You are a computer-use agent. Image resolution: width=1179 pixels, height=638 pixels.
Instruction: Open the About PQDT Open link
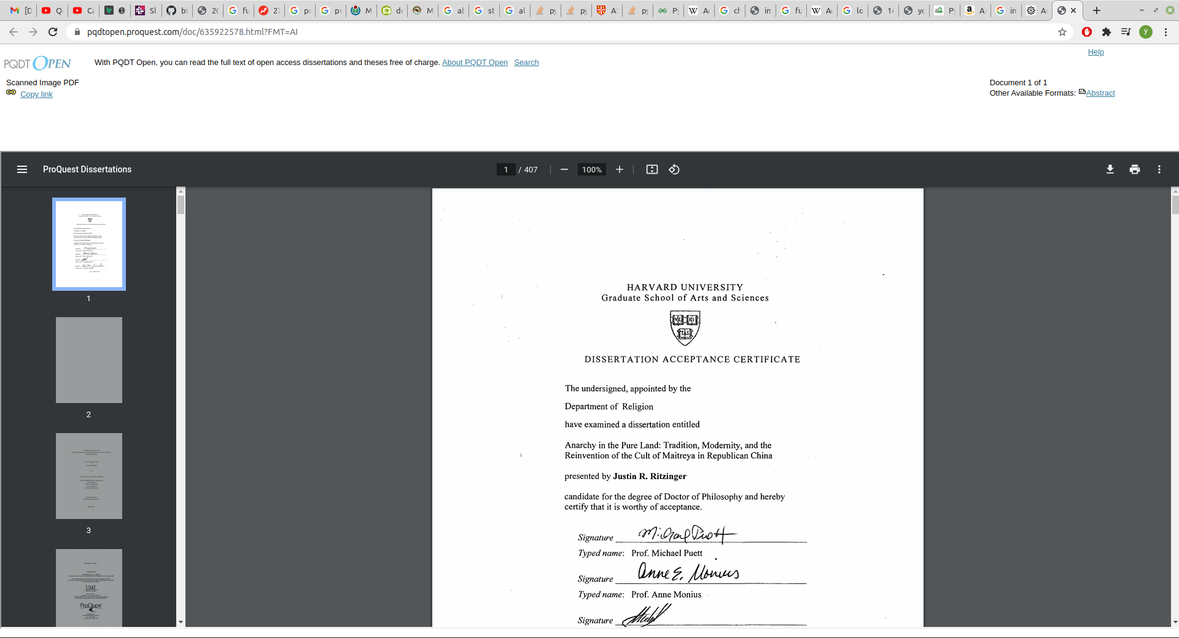[475, 63]
